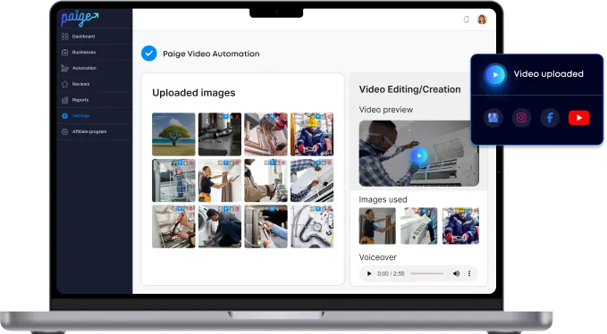This screenshot has width=607, height=334.
Task: Play the voiceover audio
Action: [x=369, y=273]
